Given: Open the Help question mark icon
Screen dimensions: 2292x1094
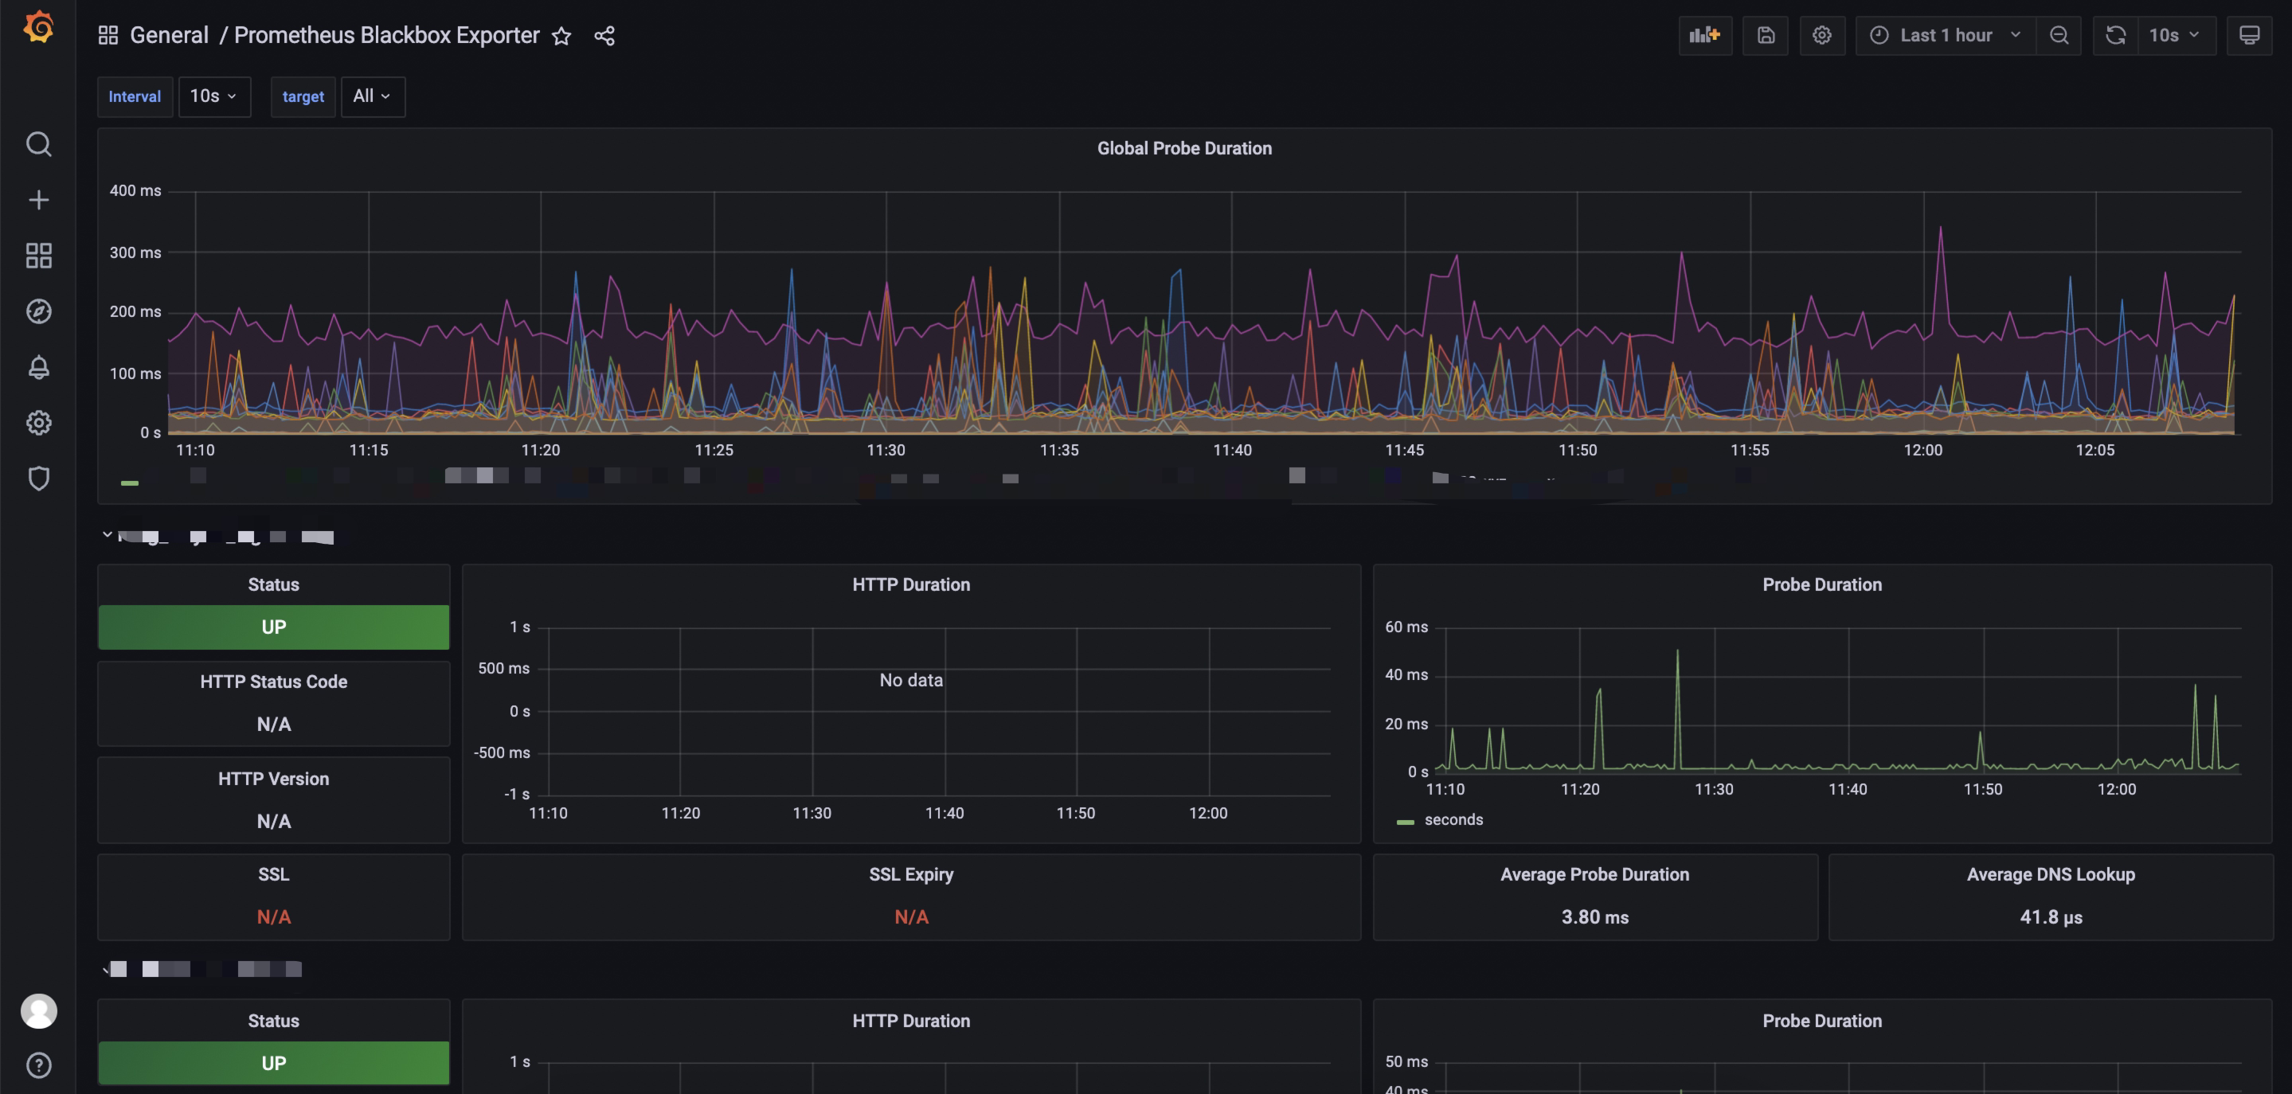Looking at the screenshot, I should click(x=38, y=1065).
